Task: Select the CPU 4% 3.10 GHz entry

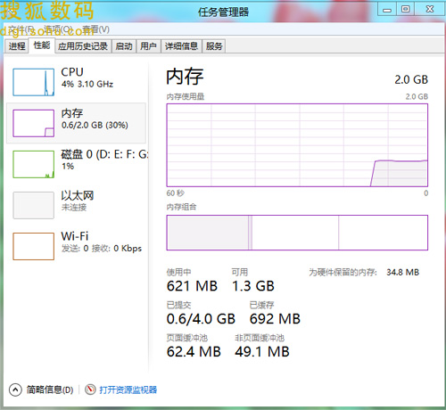Action: tap(77, 82)
